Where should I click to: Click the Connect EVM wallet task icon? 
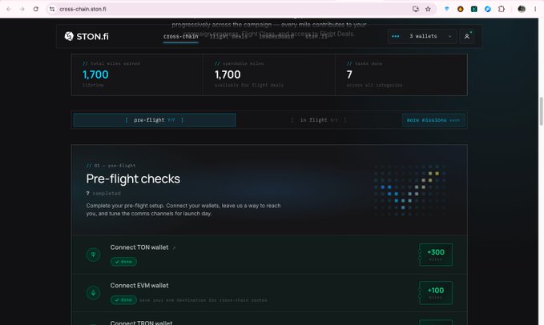(93, 293)
